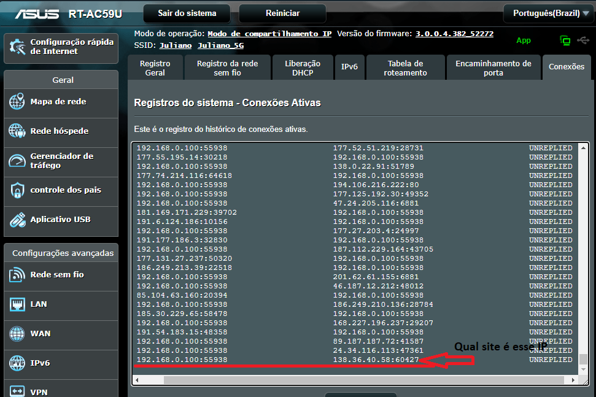The image size is (596, 397).
Task: Click the Juliano_5G SSID link
Action: pos(220,45)
